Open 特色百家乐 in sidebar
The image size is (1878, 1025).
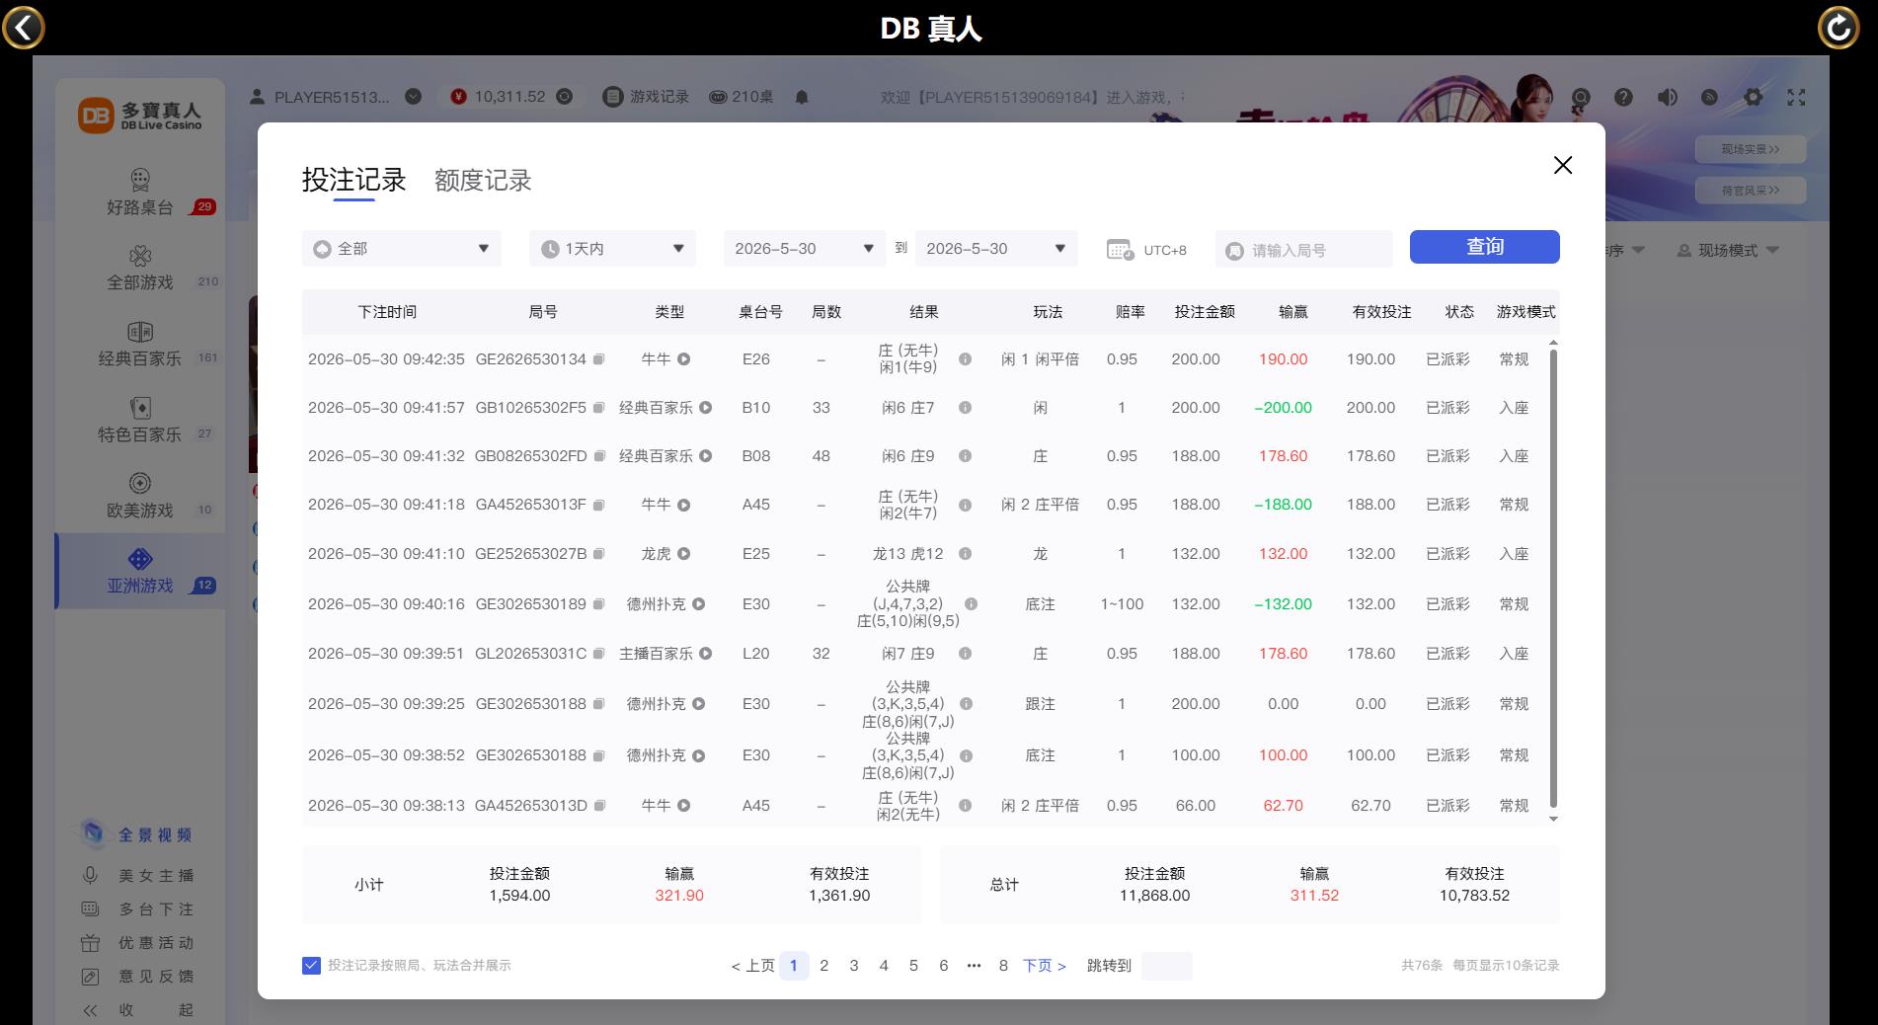pos(140,421)
